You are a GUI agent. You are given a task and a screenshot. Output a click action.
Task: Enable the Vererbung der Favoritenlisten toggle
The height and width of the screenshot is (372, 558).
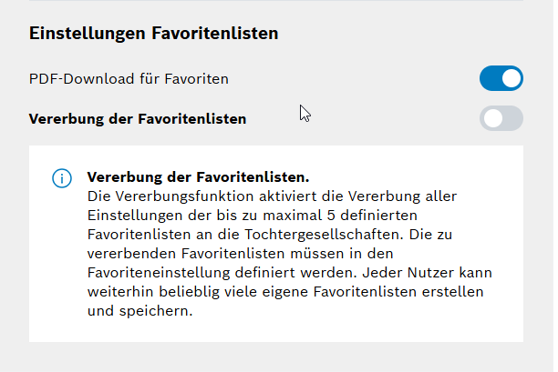coord(501,118)
